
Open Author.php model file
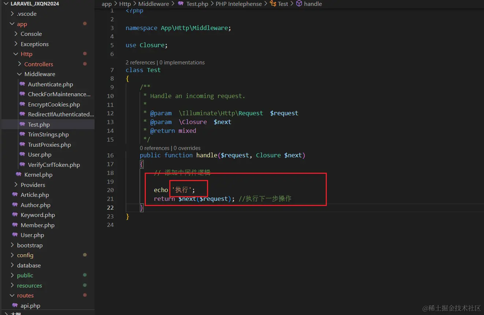[x=36, y=205]
